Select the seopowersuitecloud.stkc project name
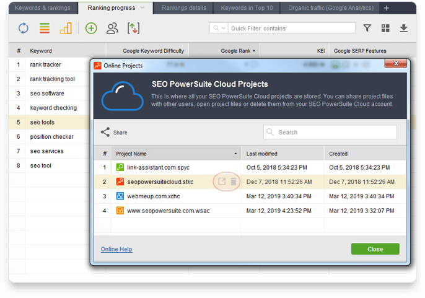 click(160, 182)
